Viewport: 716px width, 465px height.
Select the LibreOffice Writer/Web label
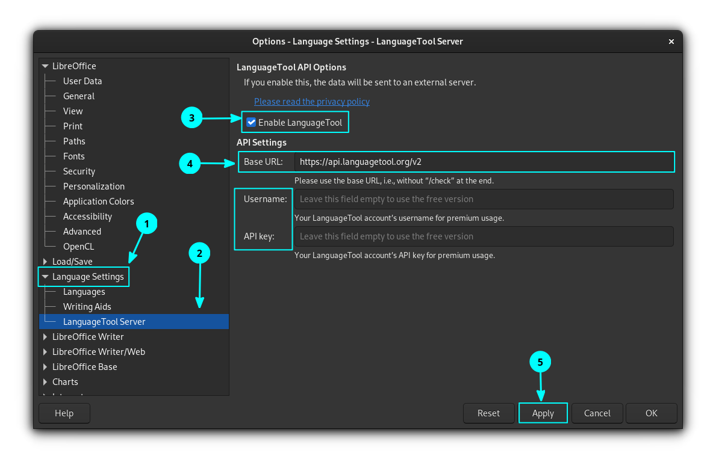(99, 353)
